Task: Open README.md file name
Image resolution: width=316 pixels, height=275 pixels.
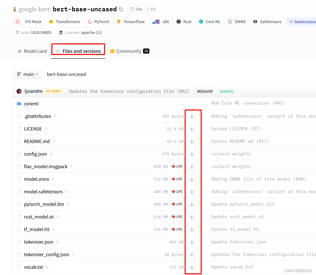Action: pos(37,141)
